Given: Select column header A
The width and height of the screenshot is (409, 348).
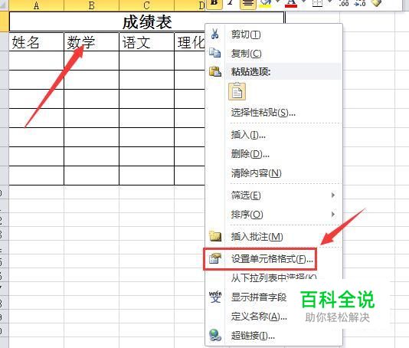Looking at the screenshot, I should click(36, 5).
